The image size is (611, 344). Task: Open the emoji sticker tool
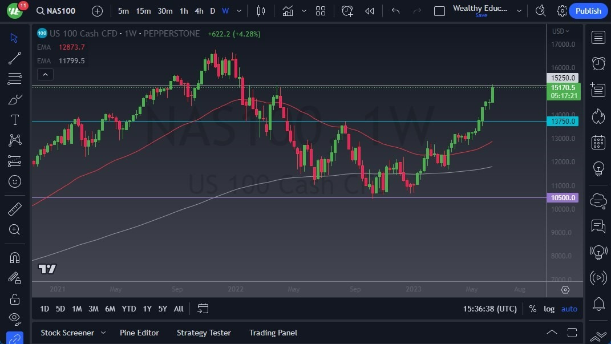(15, 181)
